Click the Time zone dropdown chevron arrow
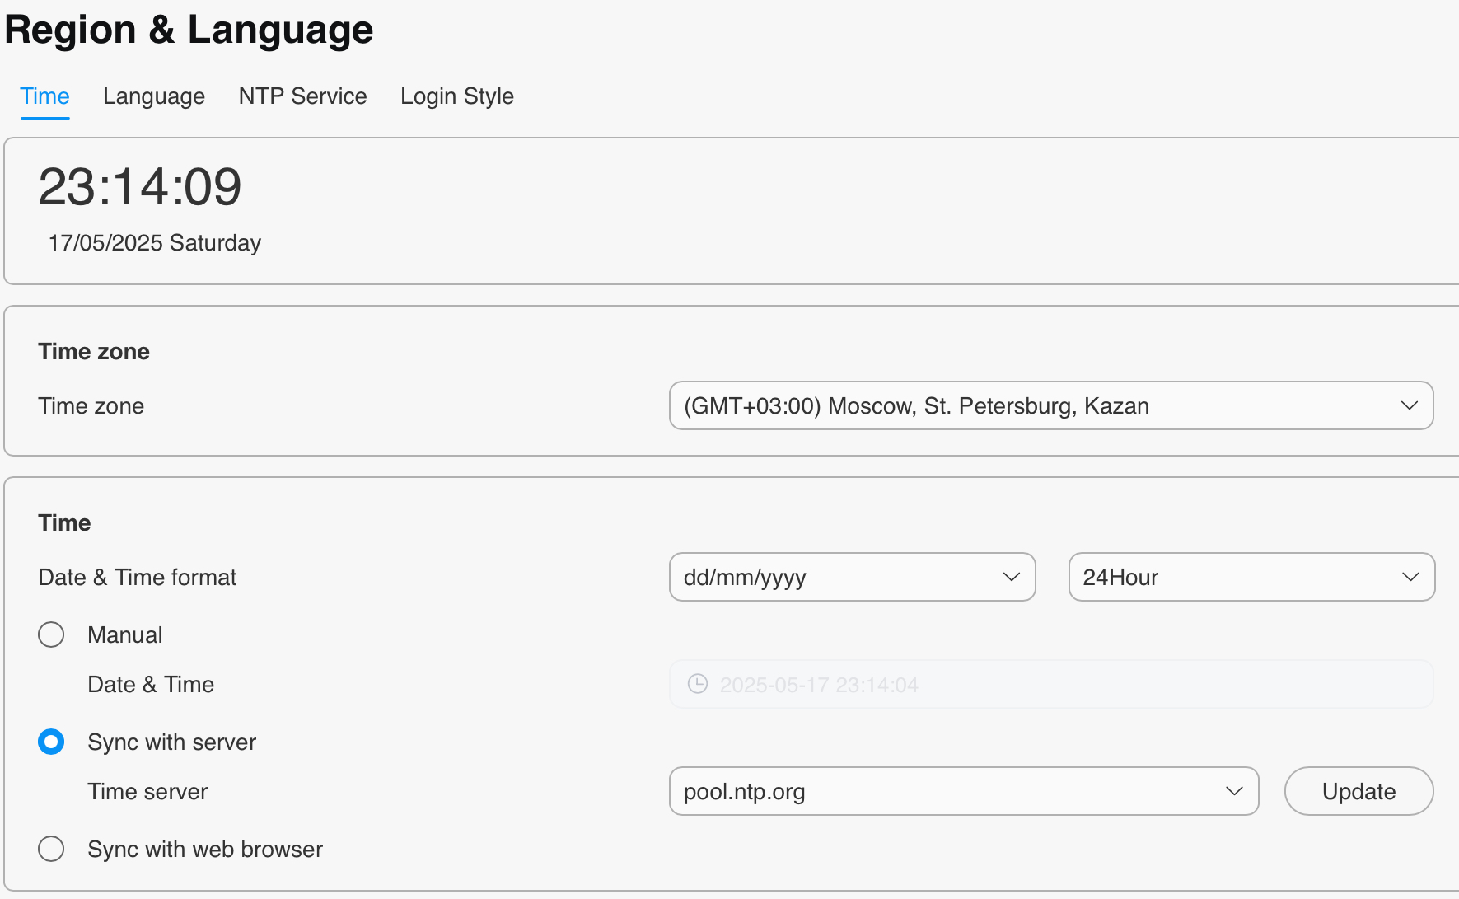 coord(1409,405)
